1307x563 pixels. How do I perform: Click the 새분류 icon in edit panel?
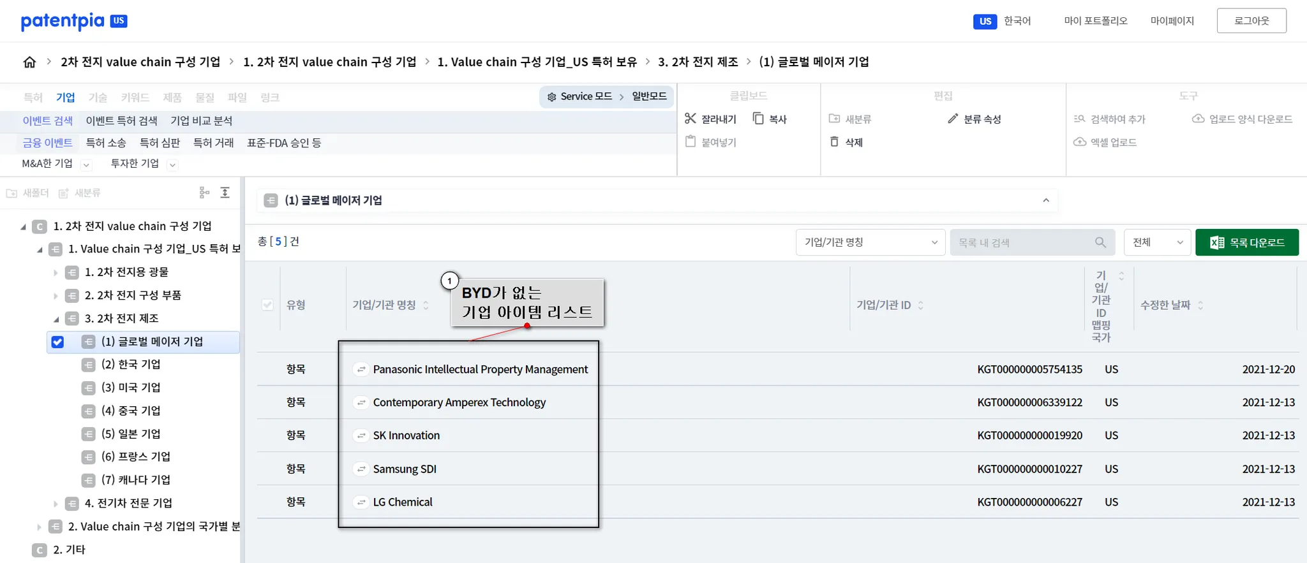coord(834,119)
